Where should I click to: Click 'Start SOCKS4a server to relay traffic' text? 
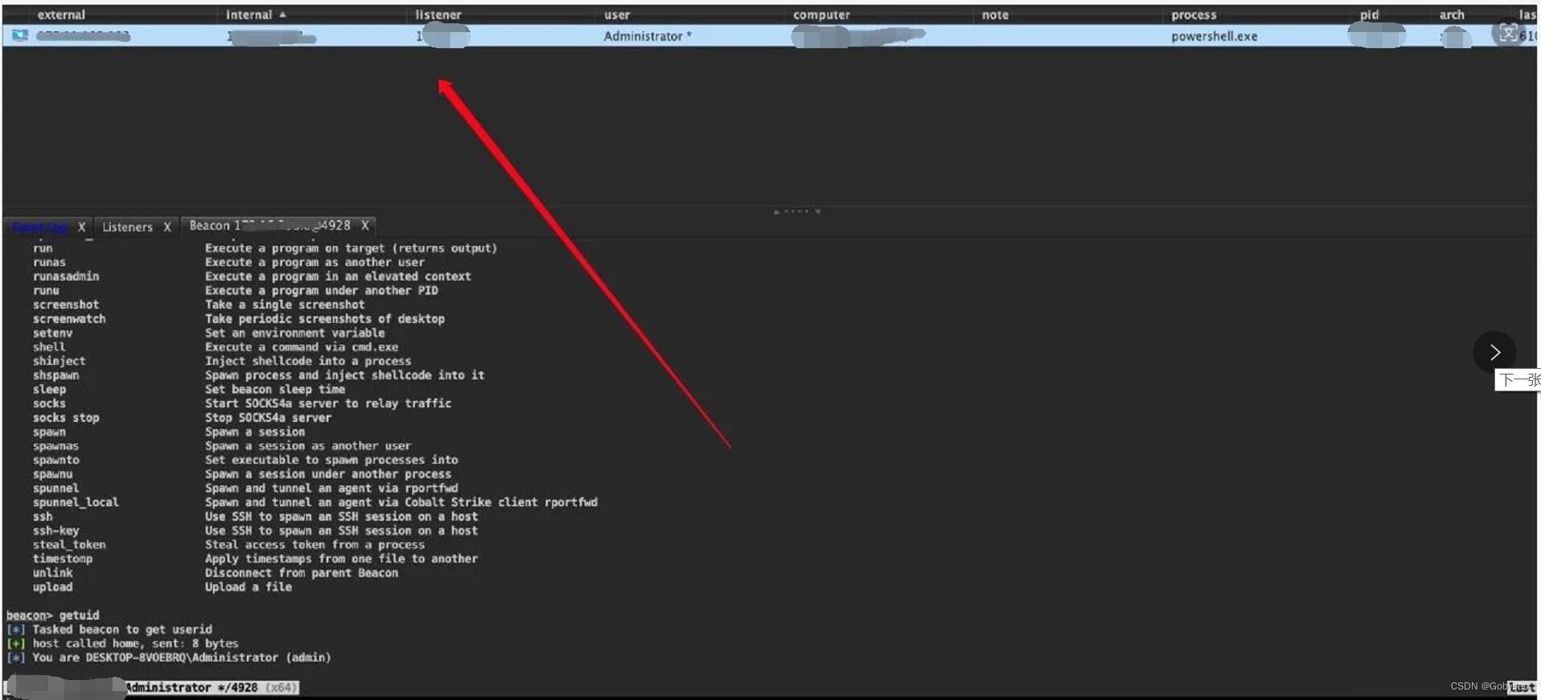328,403
